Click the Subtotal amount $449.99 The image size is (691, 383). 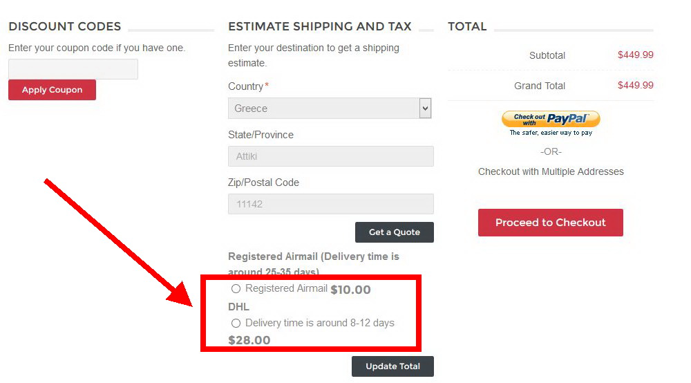635,55
